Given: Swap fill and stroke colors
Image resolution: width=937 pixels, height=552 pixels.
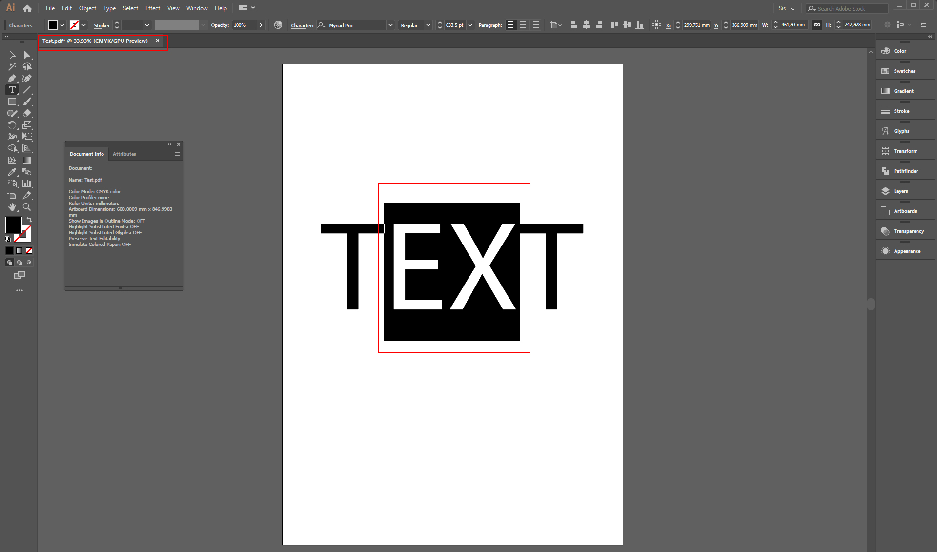Looking at the screenshot, I should tap(29, 219).
